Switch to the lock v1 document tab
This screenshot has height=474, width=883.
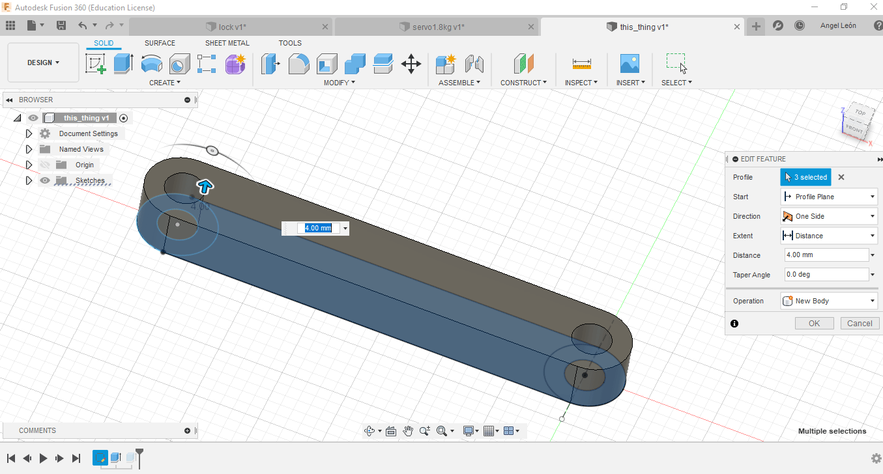[231, 27]
